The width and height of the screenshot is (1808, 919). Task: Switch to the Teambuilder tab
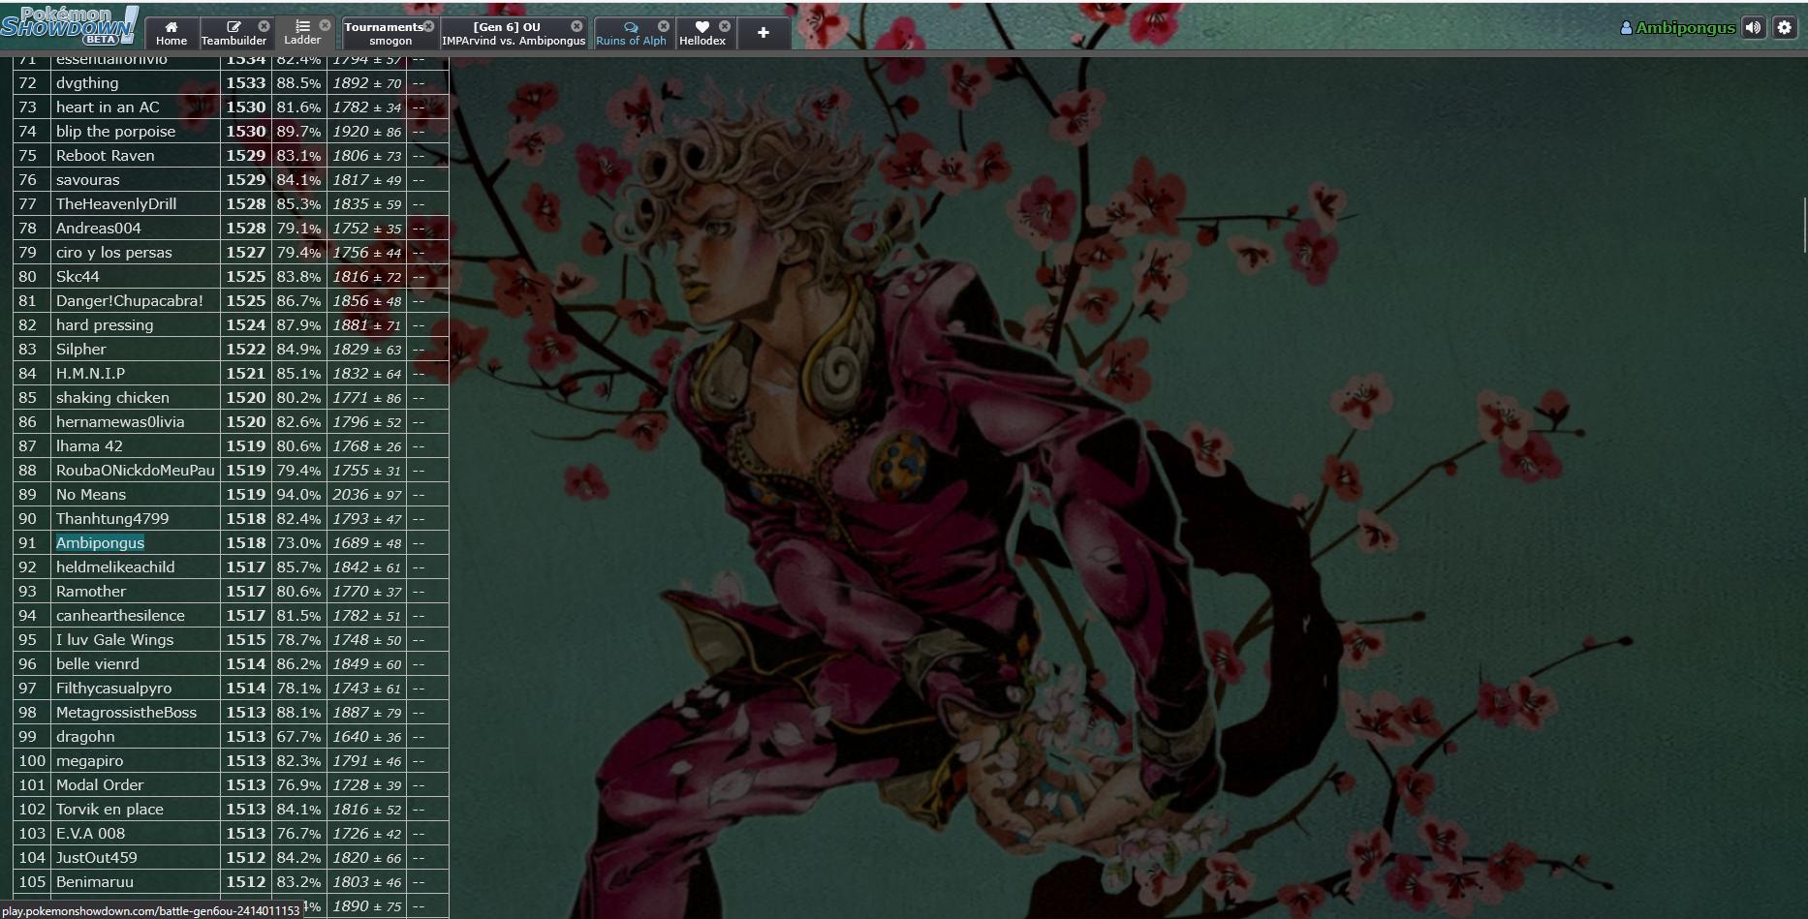click(234, 33)
